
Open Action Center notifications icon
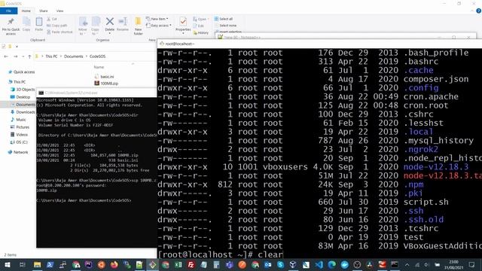pyautogui.click(x=472, y=264)
